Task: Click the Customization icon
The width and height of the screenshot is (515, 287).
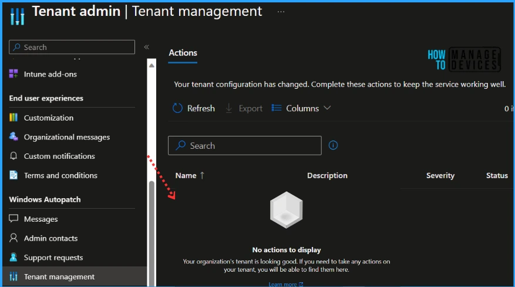Action: click(x=14, y=118)
